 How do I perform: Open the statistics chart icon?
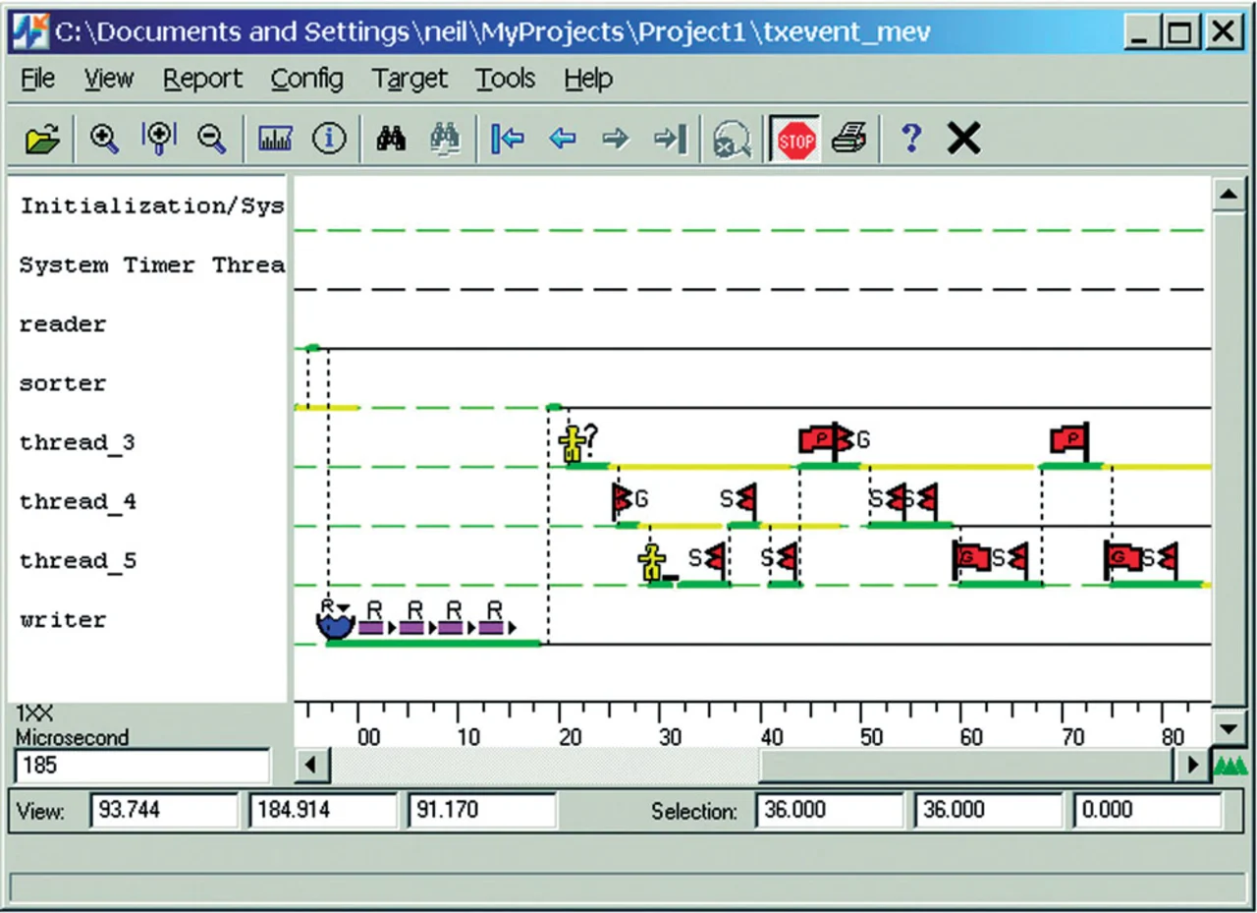pyautogui.click(x=275, y=141)
